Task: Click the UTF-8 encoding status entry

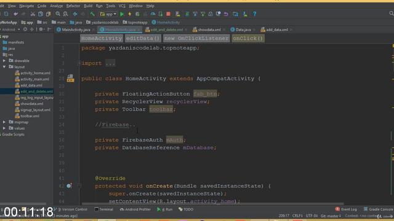Action: point(312,215)
